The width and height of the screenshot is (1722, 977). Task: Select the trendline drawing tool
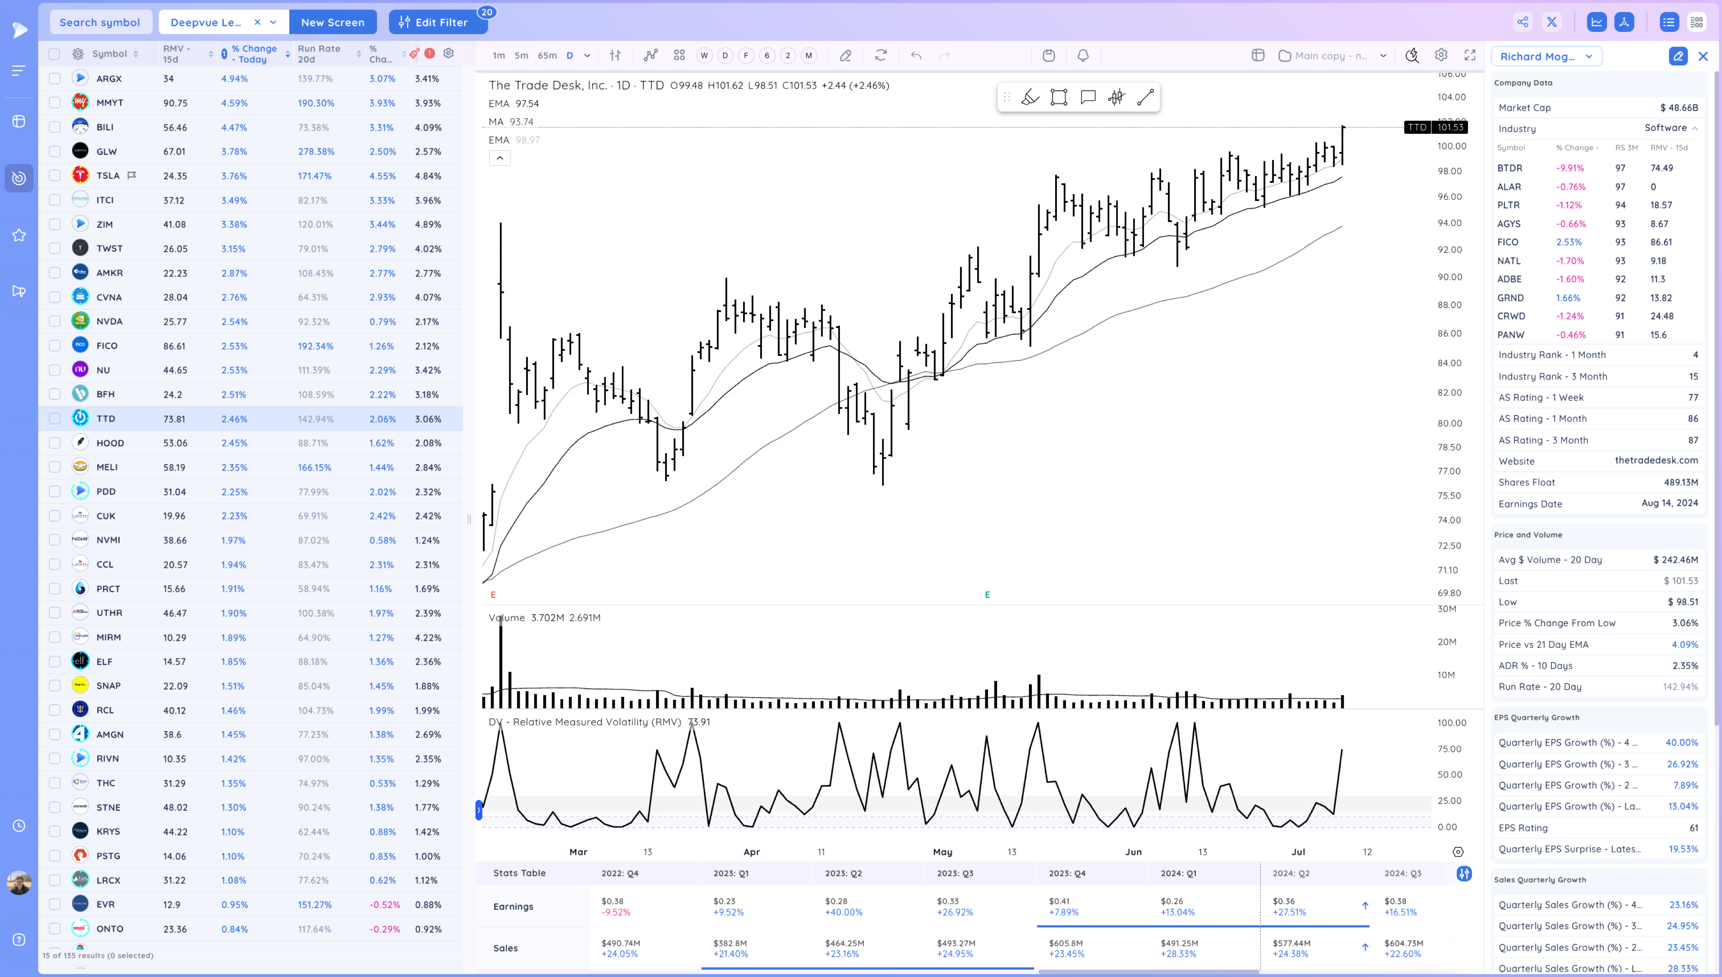(x=1145, y=97)
